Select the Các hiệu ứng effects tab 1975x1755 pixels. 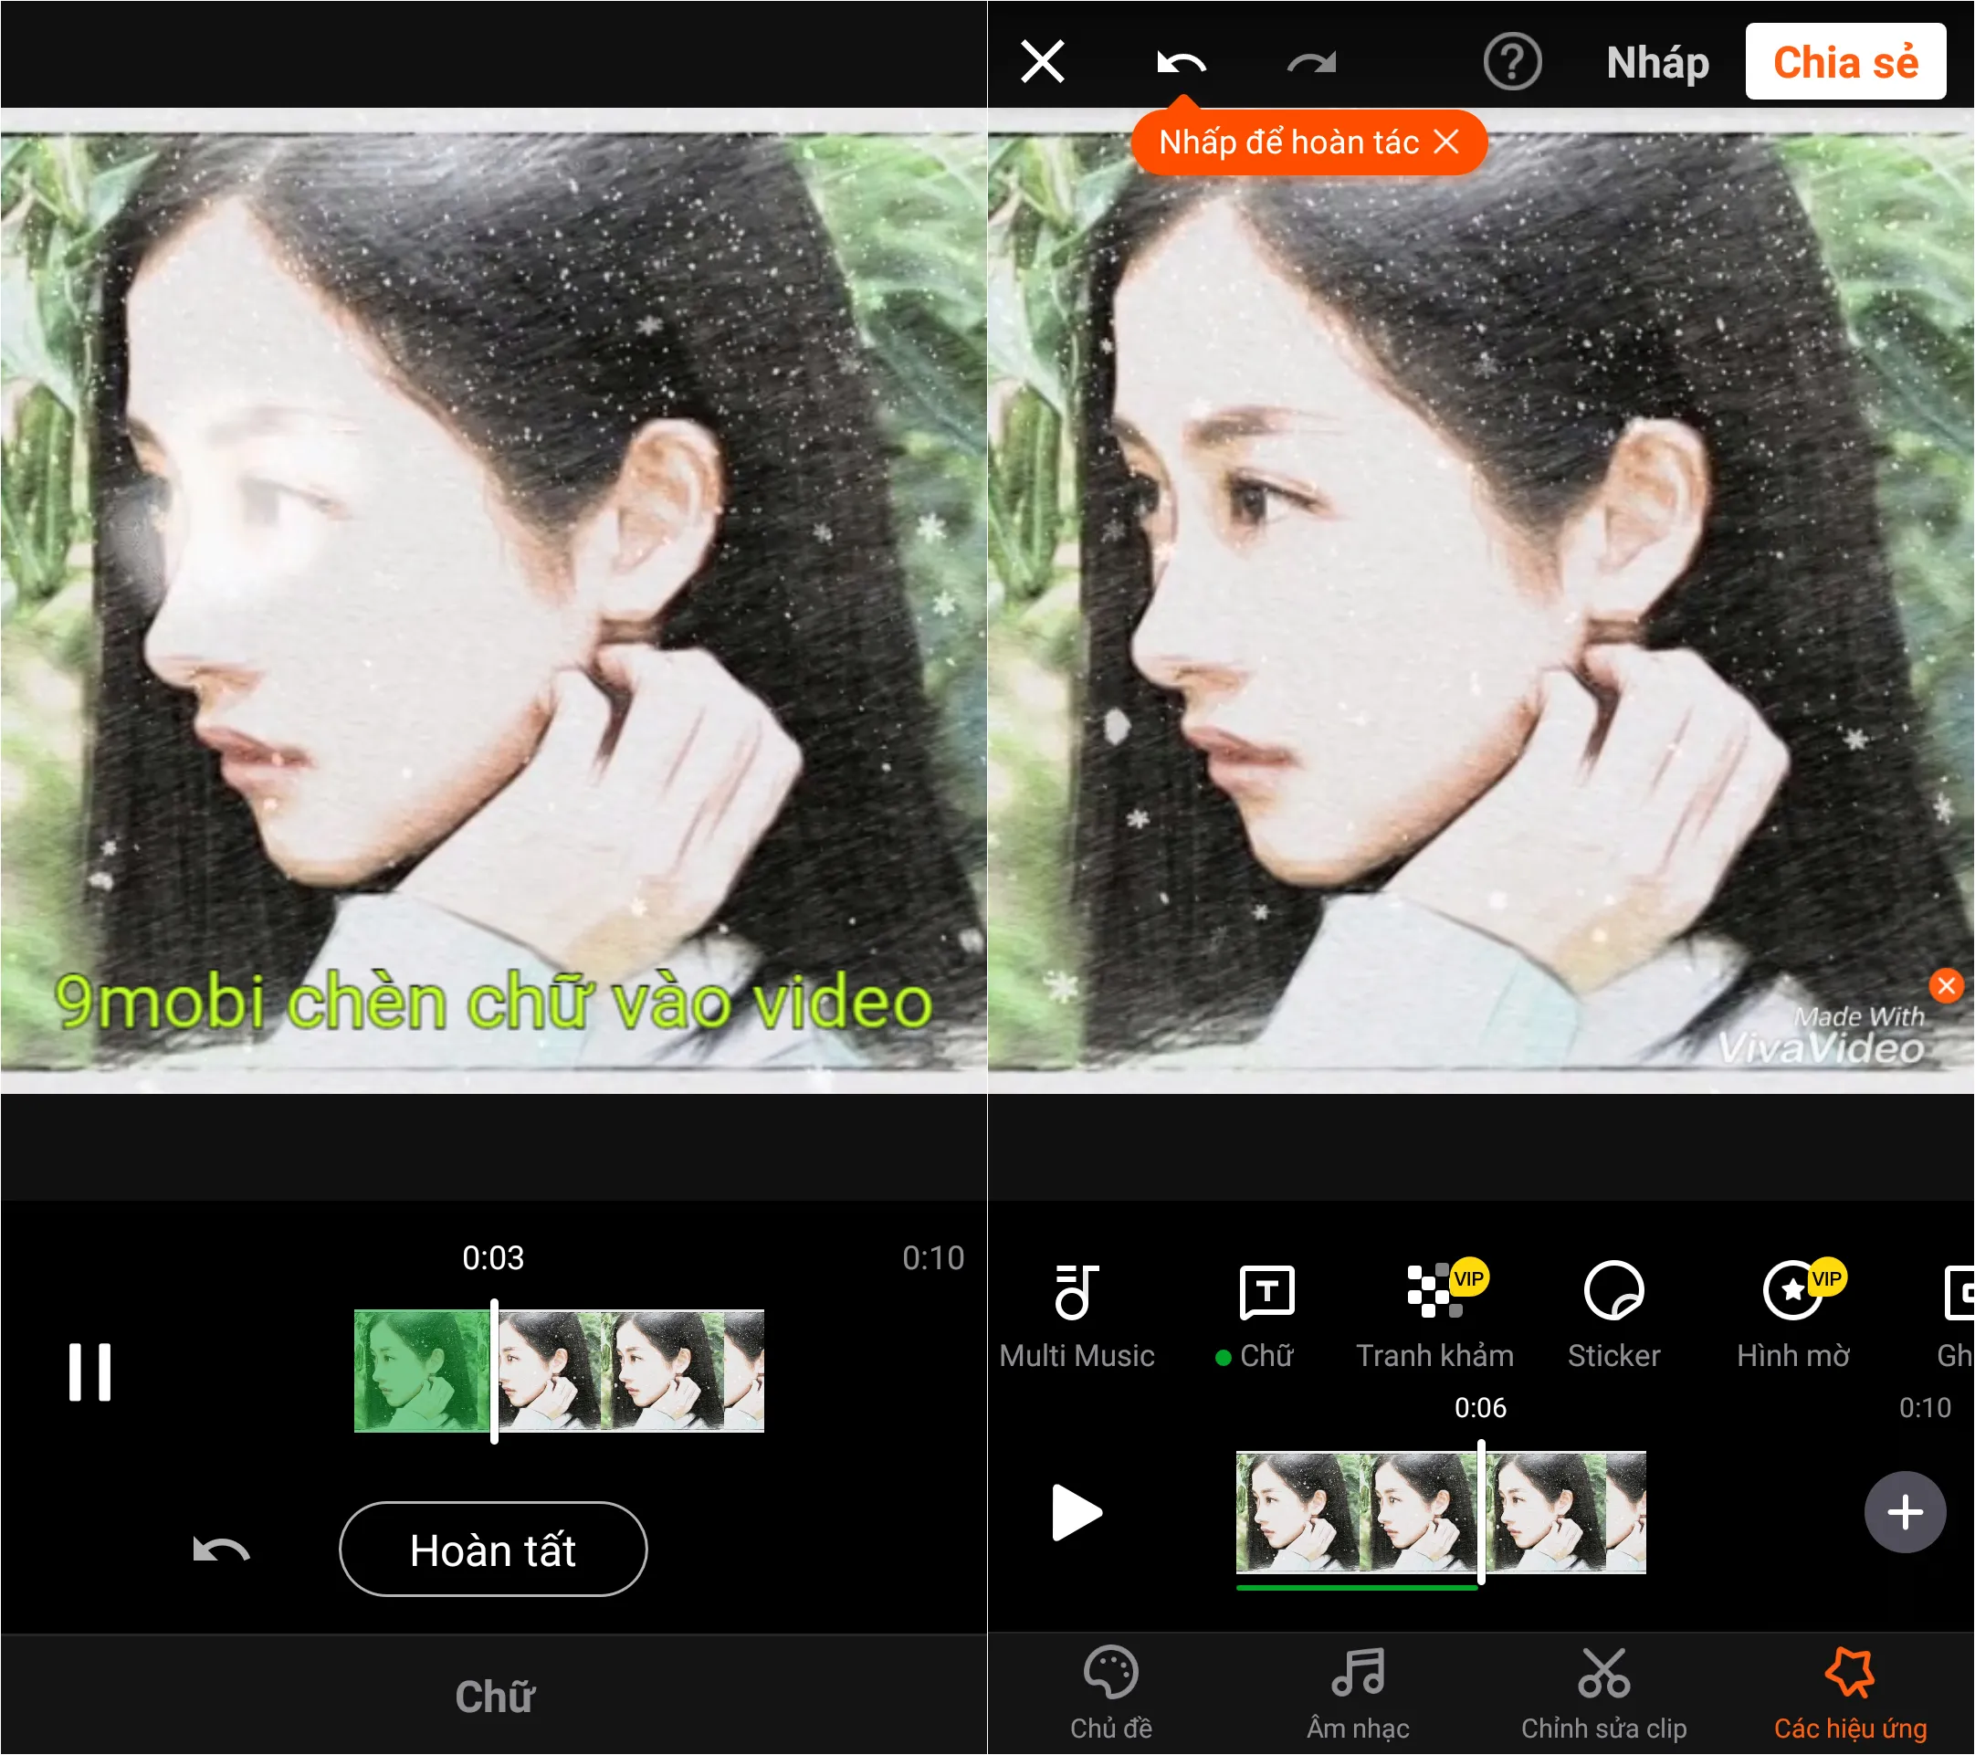coord(1849,1694)
